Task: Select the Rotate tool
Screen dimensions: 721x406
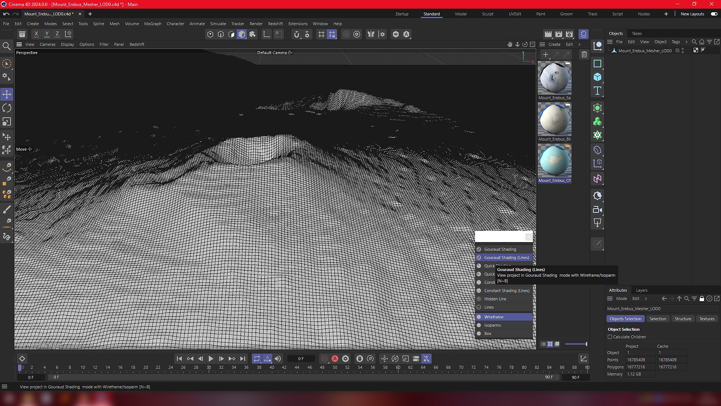Action: [7, 108]
